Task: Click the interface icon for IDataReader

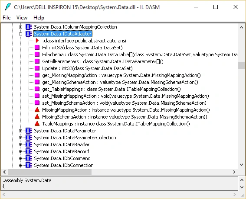Action: point(29,144)
